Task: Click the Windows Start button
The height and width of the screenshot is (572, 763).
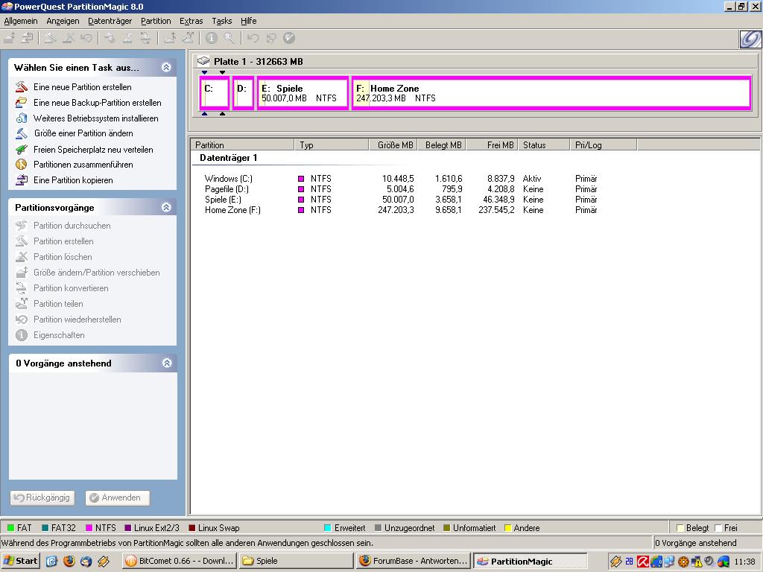Action: (20, 561)
